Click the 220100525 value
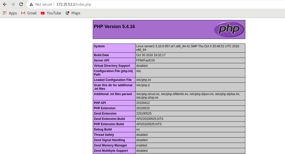The width and height of the screenshot is (285, 154). point(144,114)
